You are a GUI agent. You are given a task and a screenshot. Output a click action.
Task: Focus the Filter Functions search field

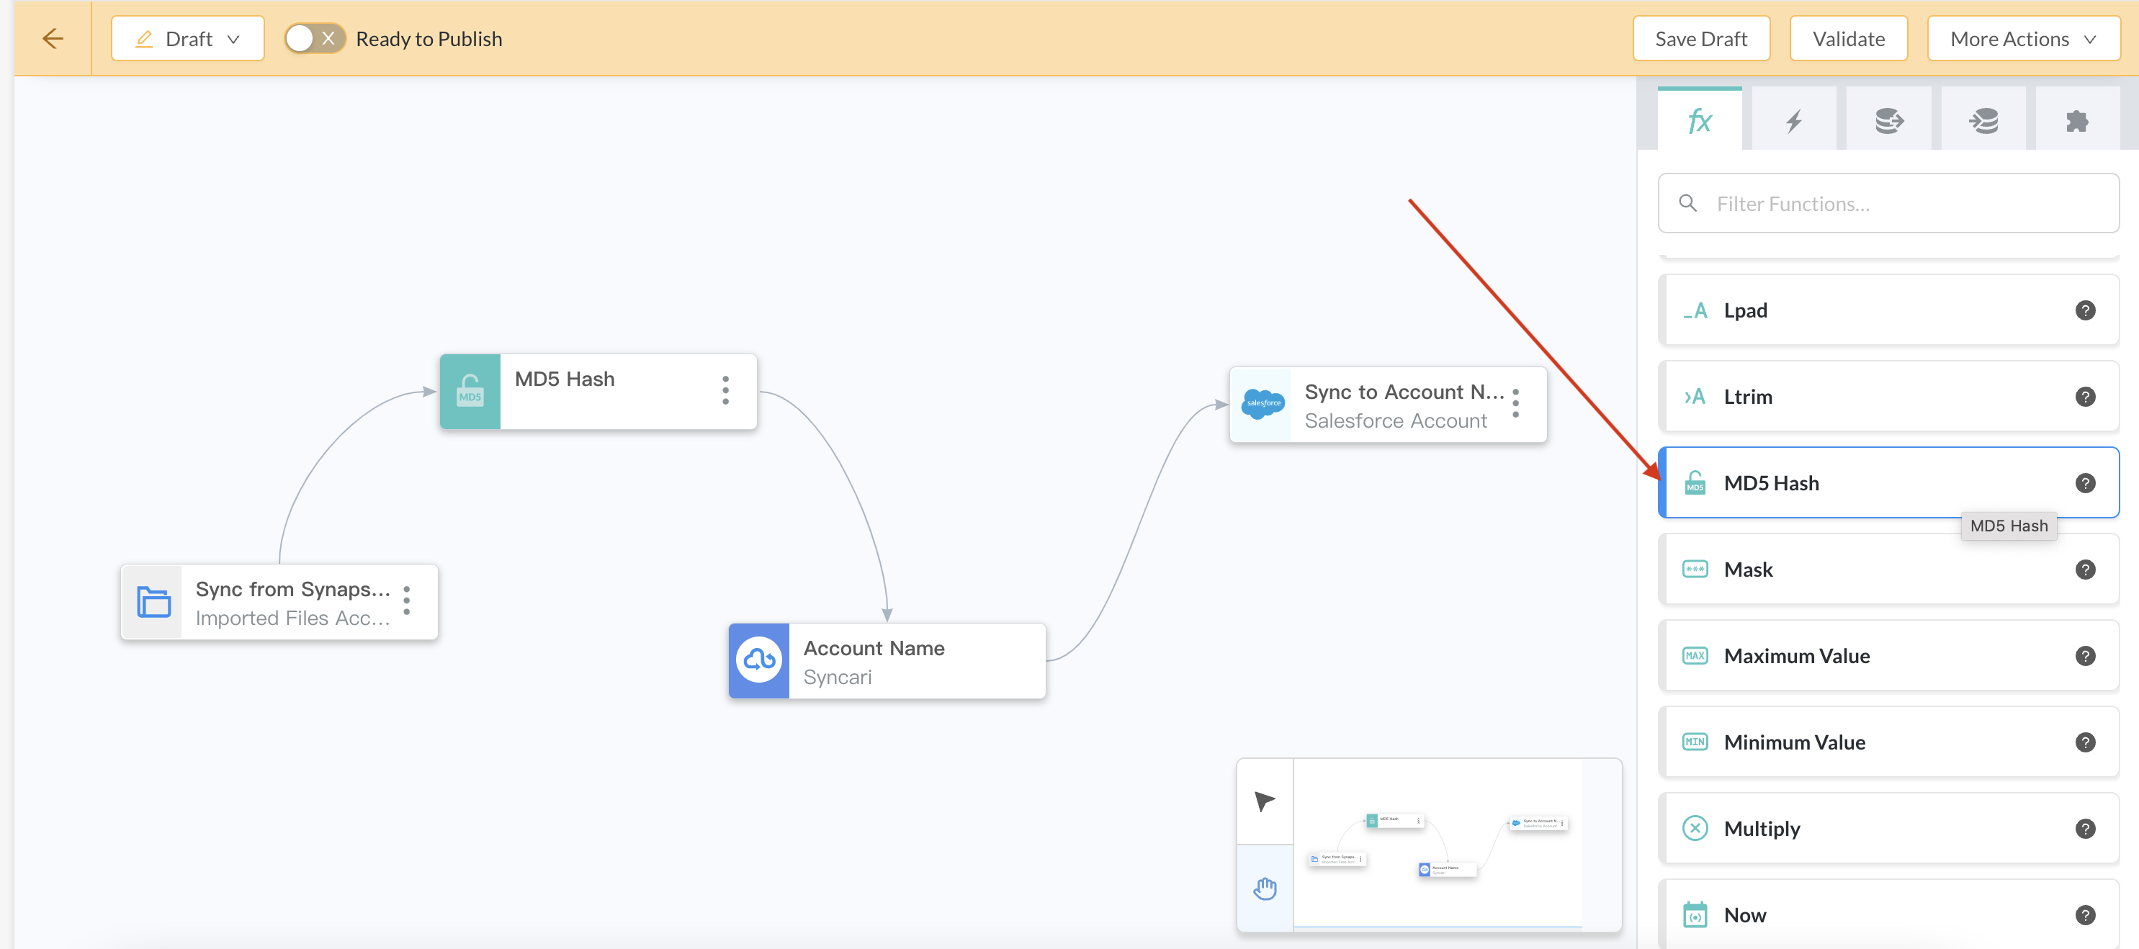(1888, 204)
